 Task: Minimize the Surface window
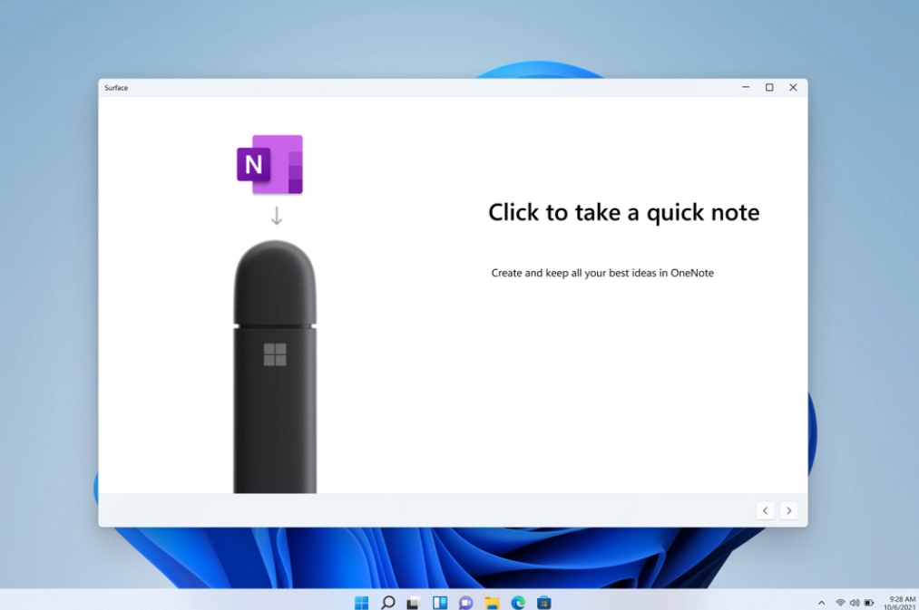[745, 87]
